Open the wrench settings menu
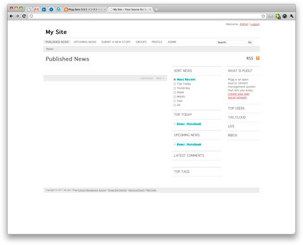 [292, 16]
